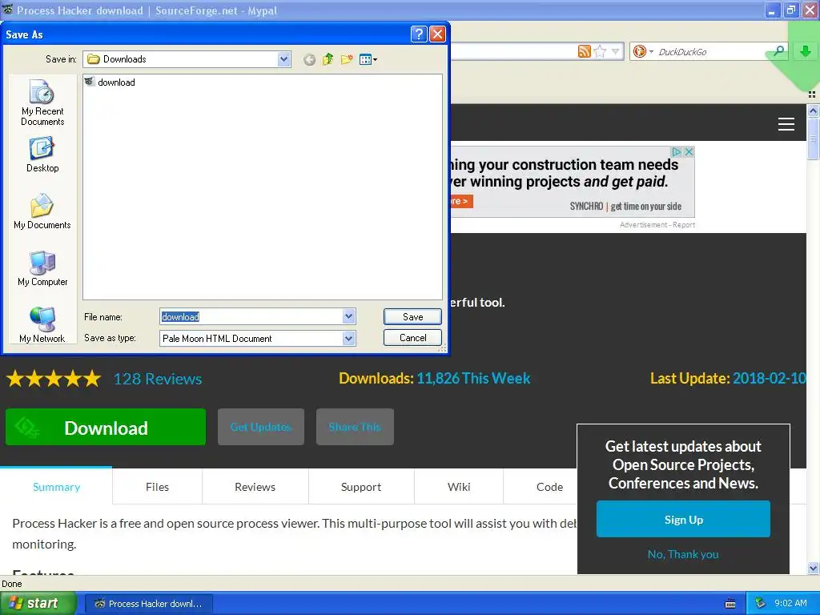Image resolution: width=820 pixels, height=615 pixels.
Task: Click the 'No, Thank you' link
Action: [x=683, y=554]
